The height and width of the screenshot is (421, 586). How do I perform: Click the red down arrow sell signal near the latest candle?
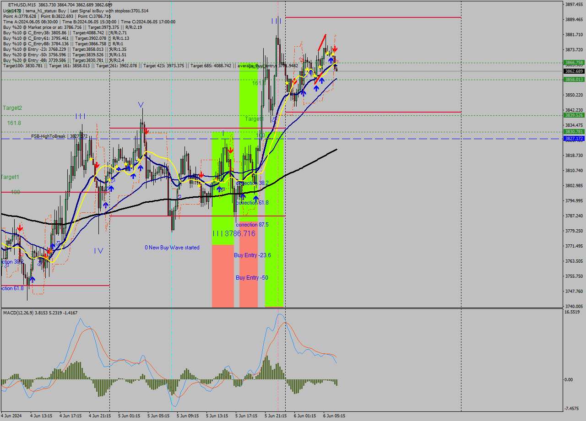[x=335, y=49]
